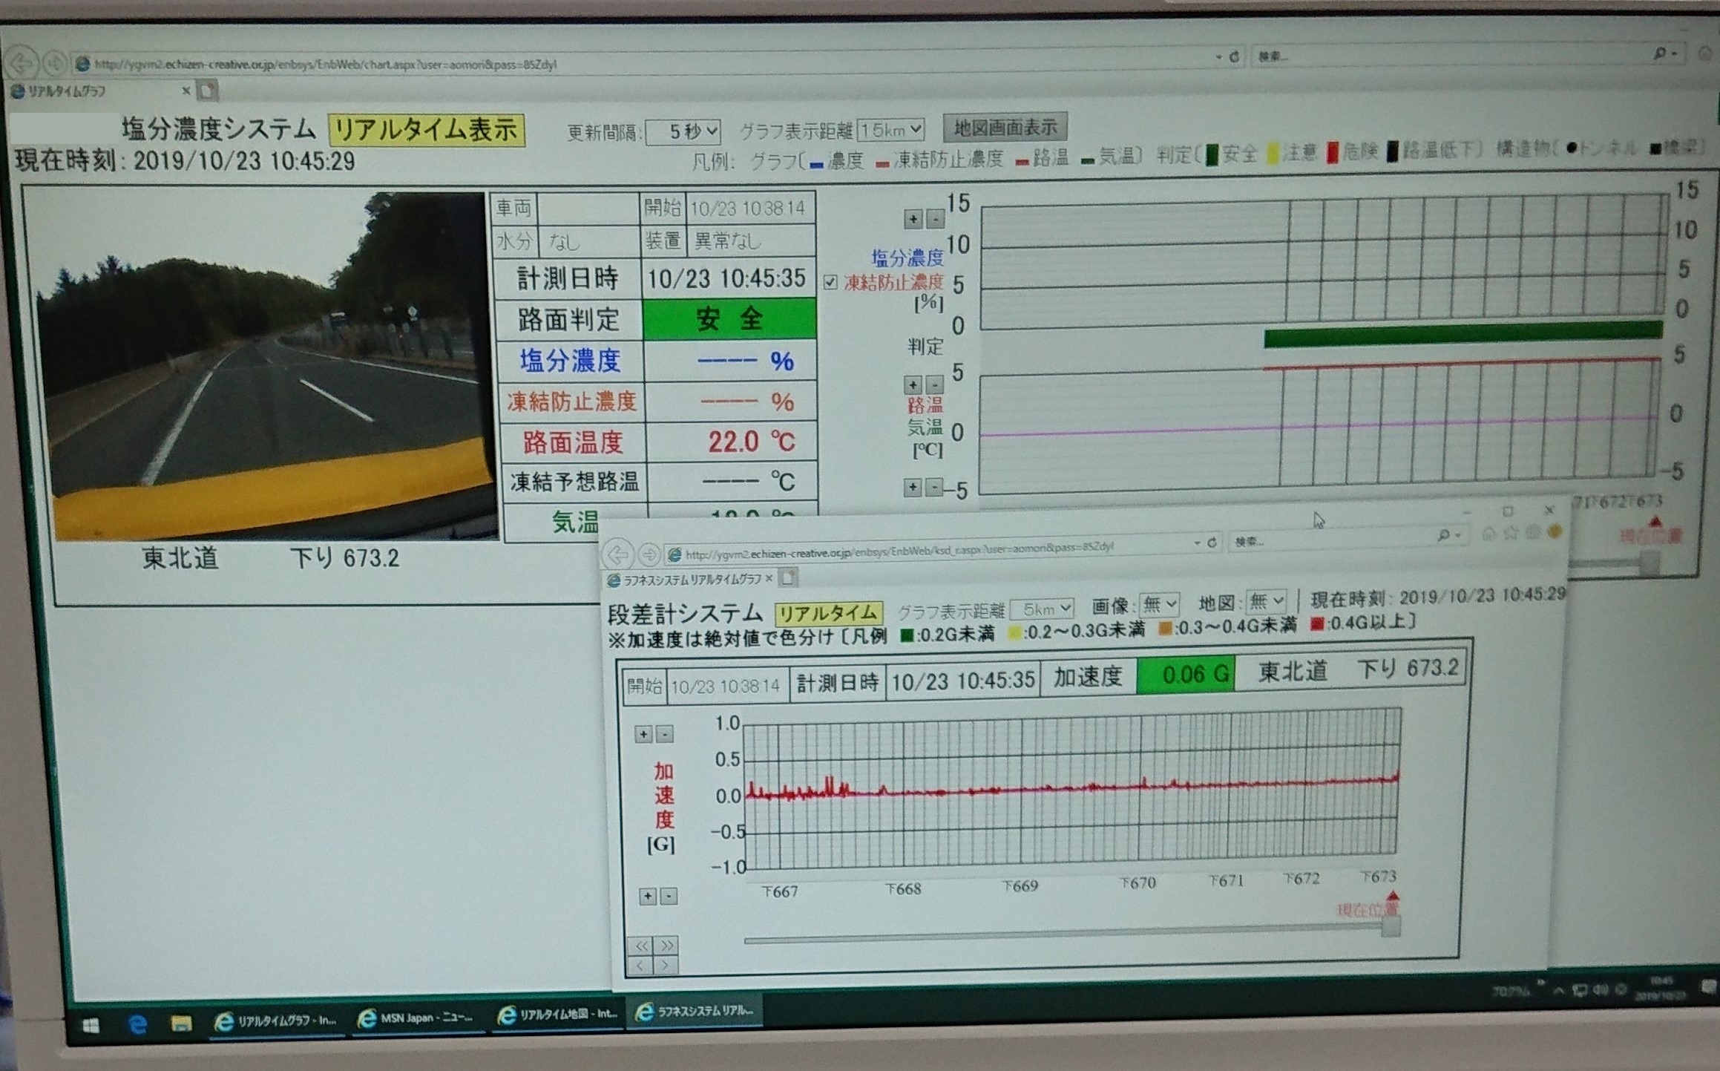This screenshot has width=1720, height=1071.
Task: Open favorites star in ラフネスシステム window
Action: [1511, 532]
